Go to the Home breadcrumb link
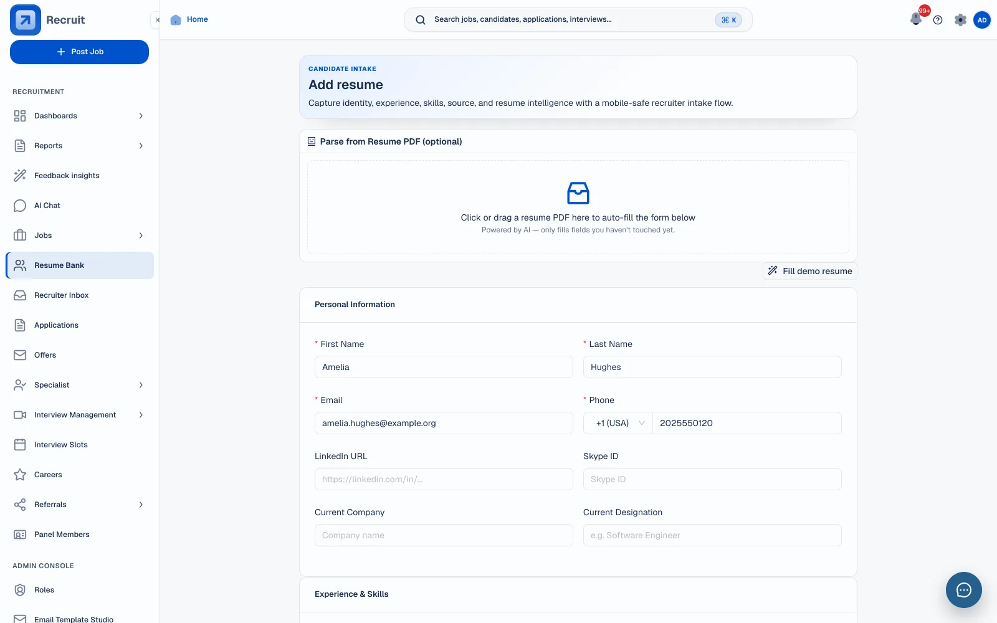This screenshot has height=623, width=997. (x=198, y=19)
